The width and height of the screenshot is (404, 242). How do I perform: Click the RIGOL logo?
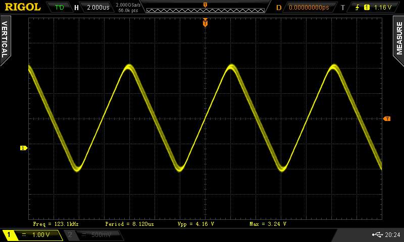tap(23, 7)
